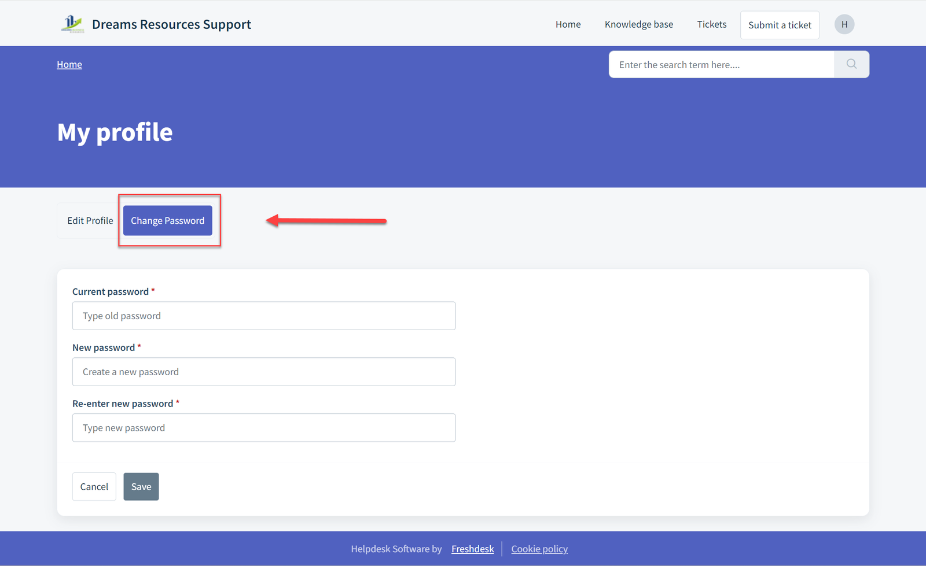Follow the Freshdesk link in footer
The image size is (926, 566).
coord(472,549)
